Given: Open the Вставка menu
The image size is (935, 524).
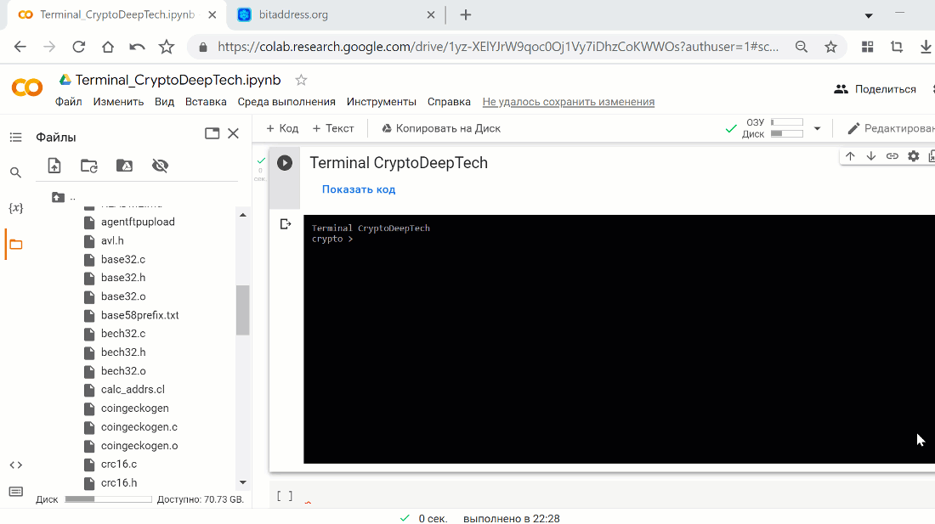Looking at the screenshot, I should (206, 102).
